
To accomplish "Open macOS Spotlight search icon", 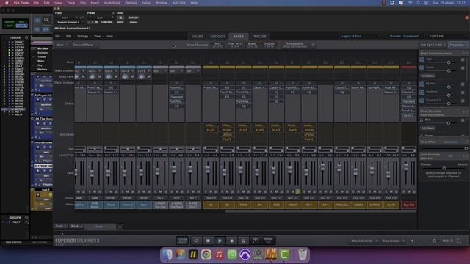I will pyautogui.click(x=418, y=3).
